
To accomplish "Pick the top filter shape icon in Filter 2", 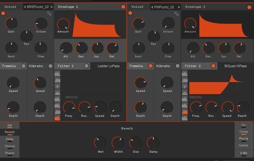I will pyautogui.click(x=185, y=74).
